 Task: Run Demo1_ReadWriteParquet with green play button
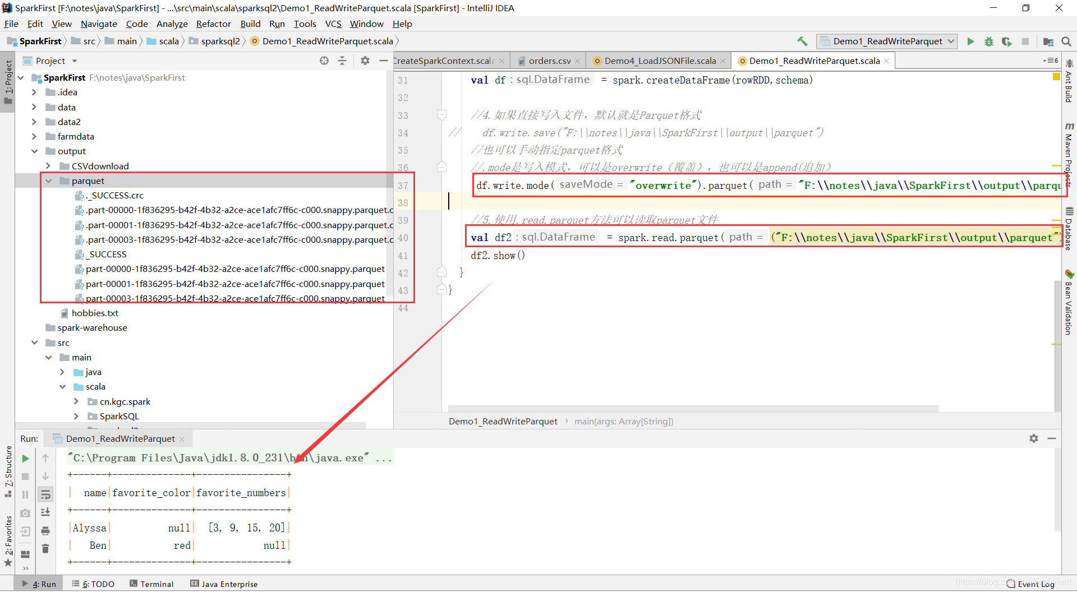tap(970, 41)
